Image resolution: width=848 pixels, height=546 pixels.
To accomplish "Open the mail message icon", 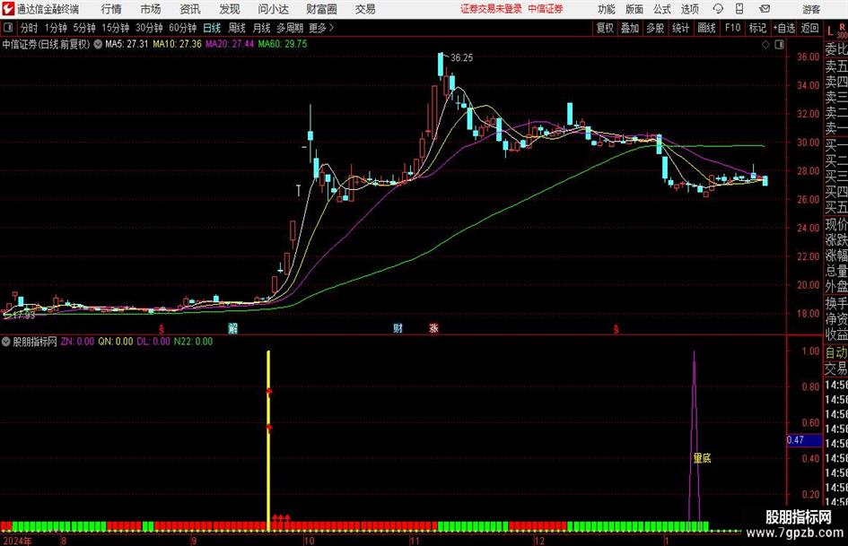I will coord(765,9).
